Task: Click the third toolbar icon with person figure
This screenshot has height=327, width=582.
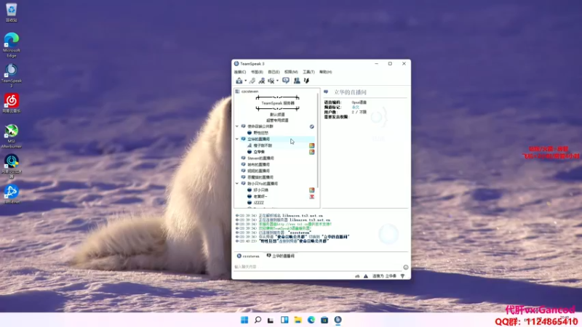Action: coord(262,81)
